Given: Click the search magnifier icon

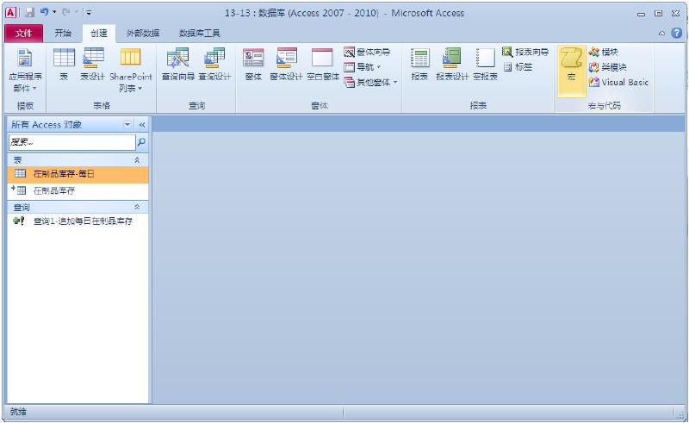Looking at the screenshot, I should click(141, 142).
